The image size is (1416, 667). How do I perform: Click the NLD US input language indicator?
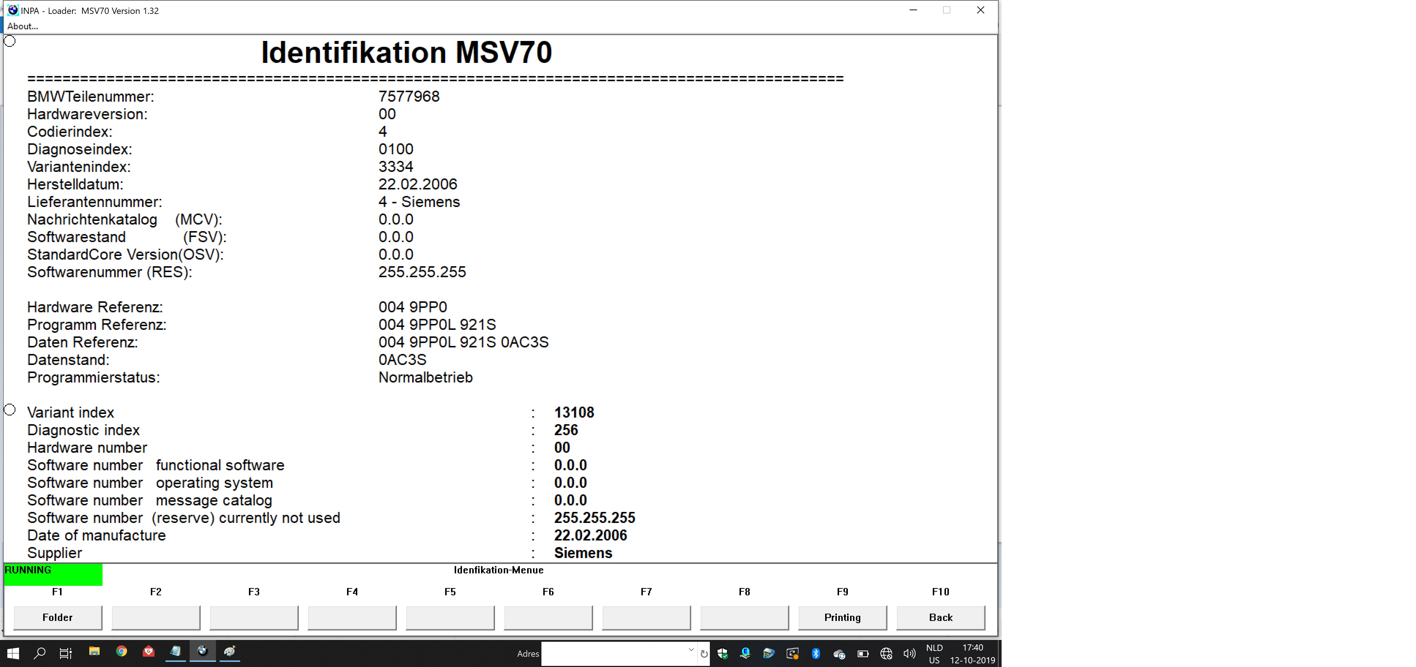point(935,654)
